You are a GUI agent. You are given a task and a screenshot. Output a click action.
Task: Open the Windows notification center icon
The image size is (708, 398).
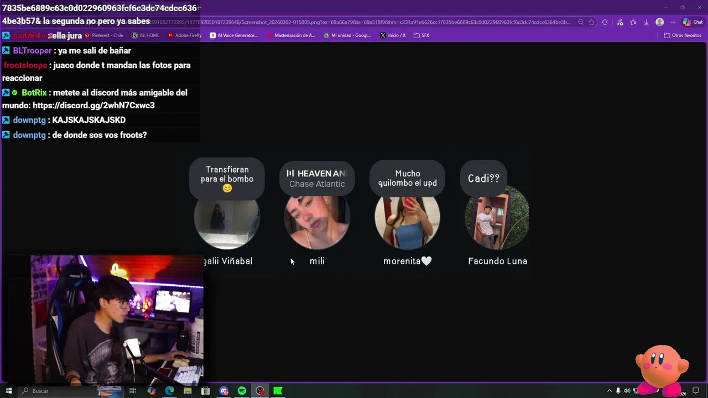click(x=696, y=391)
